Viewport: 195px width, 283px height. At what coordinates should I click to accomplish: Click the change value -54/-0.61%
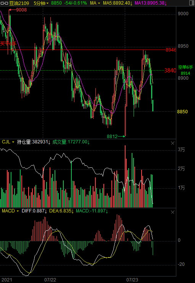click(75, 3)
